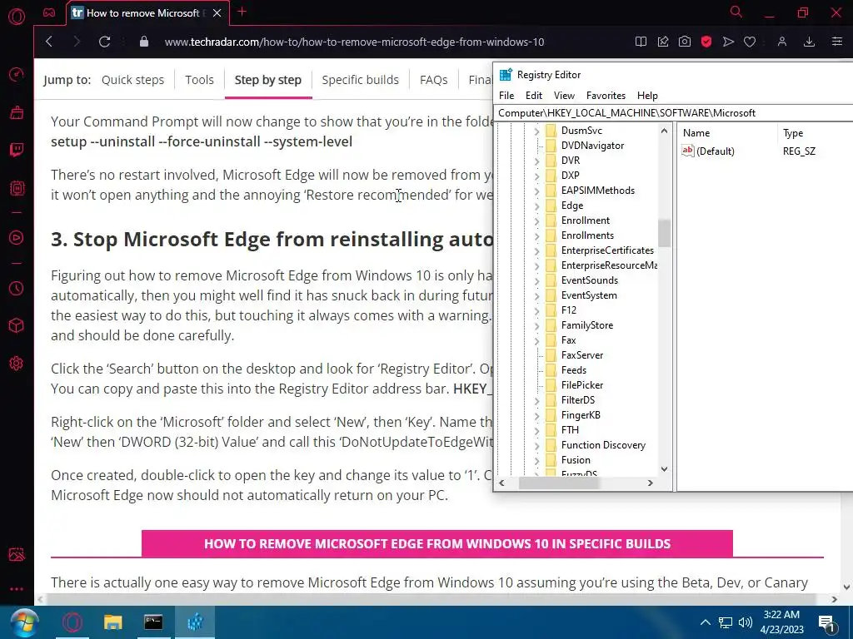Image resolution: width=853 pixels, height=639 pixels.
Task: Expand the F12 registry key
Action: 536,311
